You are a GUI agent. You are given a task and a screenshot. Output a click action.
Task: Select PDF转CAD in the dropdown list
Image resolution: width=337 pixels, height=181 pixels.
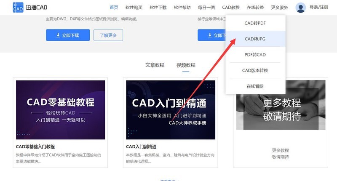click(255, 55)
